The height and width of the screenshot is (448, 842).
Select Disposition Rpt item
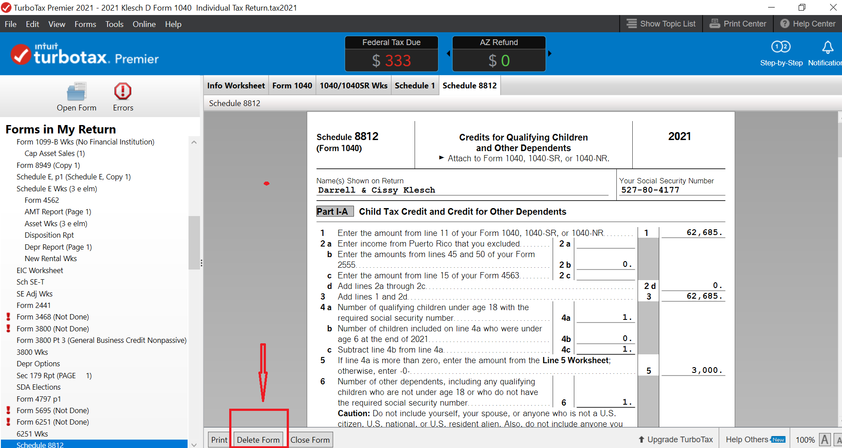pyautogui.click(x=49, y=235)
